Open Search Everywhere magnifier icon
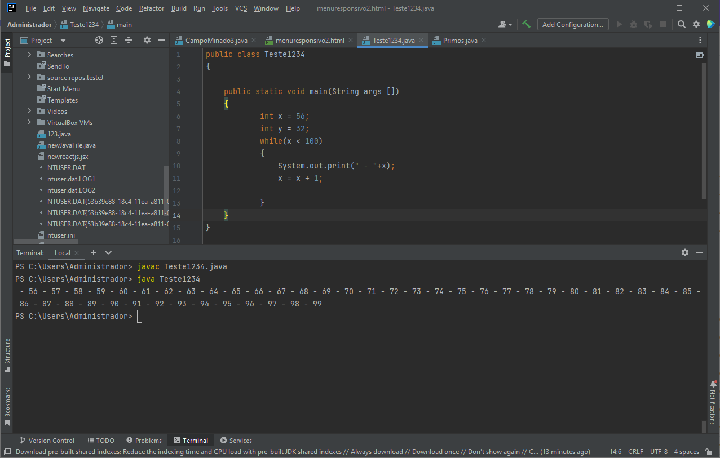The image size is (720, 458). coord(682,24)
